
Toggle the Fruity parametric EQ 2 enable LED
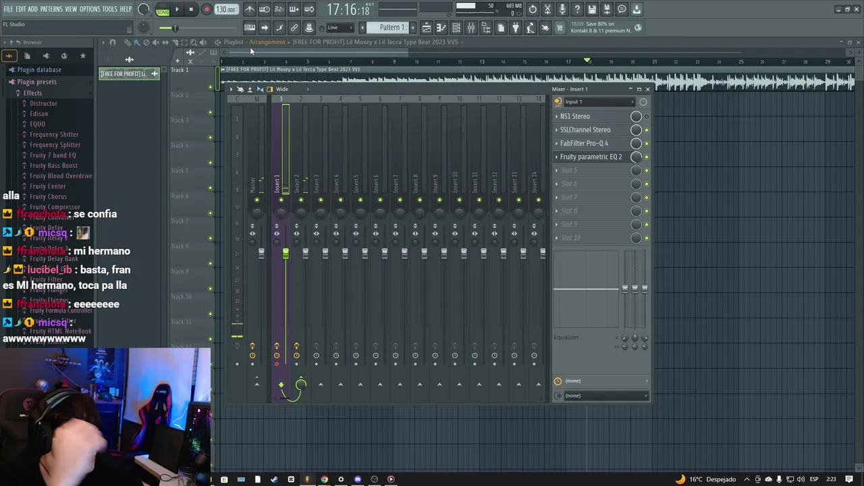pos(647,157)
